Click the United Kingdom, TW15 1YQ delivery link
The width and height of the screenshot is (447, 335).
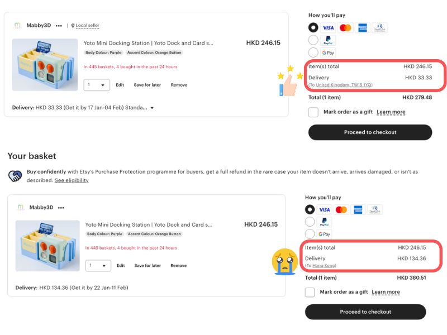[x=344, y=85]
